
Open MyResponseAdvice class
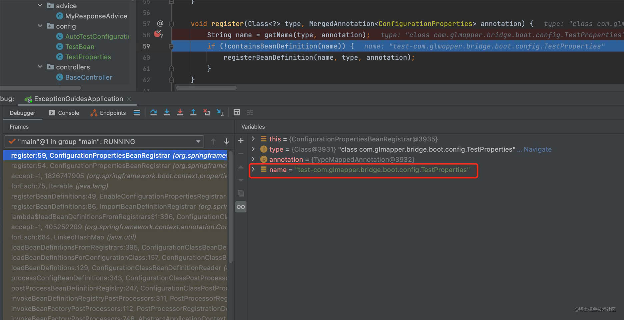(x=92, y=16)
